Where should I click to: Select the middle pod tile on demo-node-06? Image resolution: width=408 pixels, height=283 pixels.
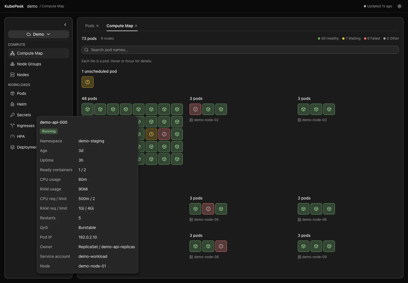tap(316, 209)
